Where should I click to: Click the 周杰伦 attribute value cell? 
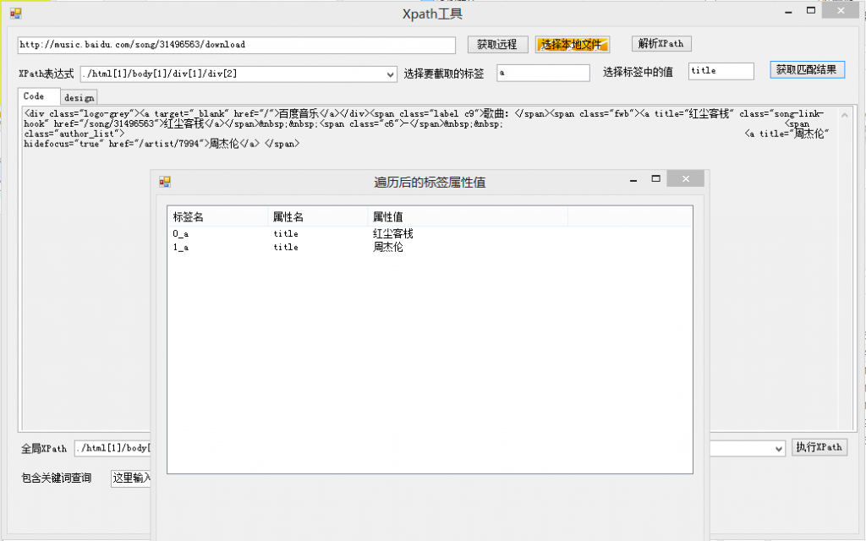coord(387,248)
